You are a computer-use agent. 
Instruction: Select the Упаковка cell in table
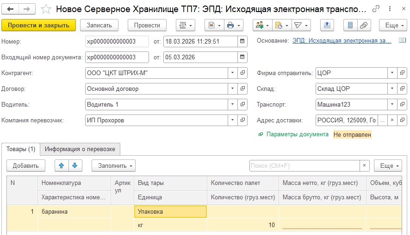(170, 211)
